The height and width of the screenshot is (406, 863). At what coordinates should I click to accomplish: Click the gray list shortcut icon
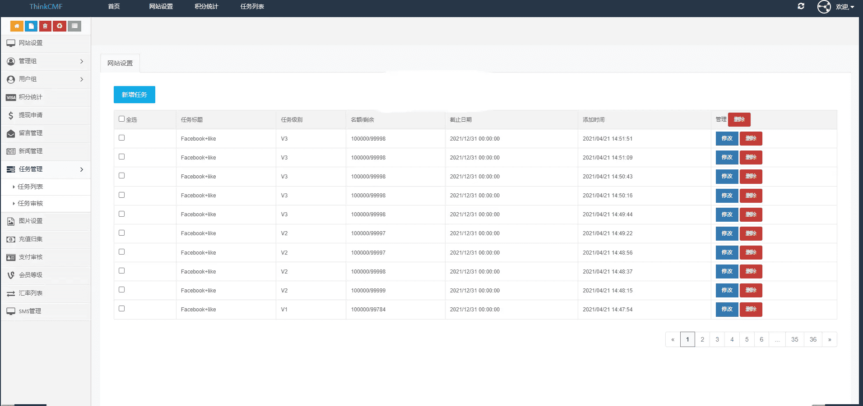[74, 26]
